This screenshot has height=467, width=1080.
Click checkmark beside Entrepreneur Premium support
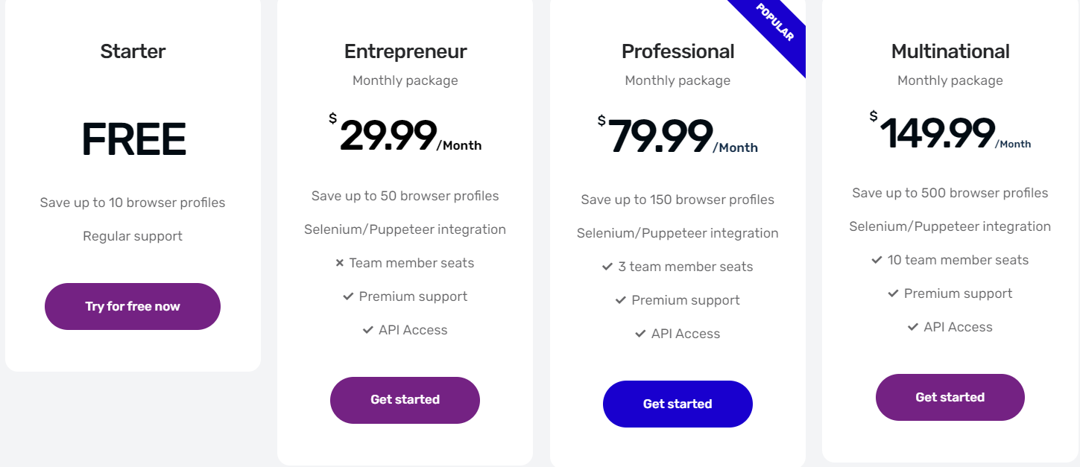tap(348, 296)
